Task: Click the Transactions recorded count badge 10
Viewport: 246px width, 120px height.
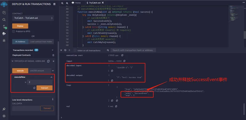Action: [36, 50]
